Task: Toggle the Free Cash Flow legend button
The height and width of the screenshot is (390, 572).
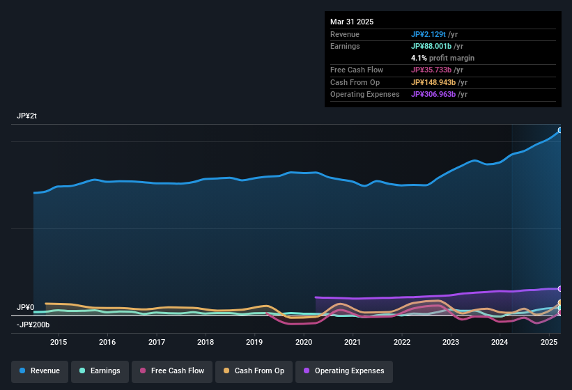Action: coord(172,371)
